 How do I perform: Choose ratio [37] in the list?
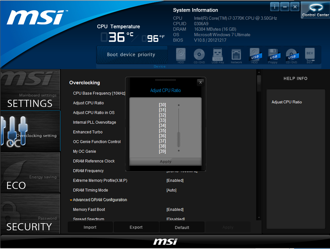[x=162, y=141]
